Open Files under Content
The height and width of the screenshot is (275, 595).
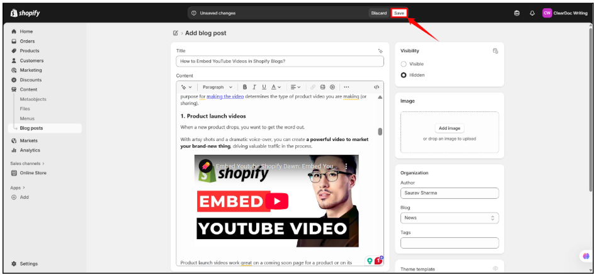point(25,109)
